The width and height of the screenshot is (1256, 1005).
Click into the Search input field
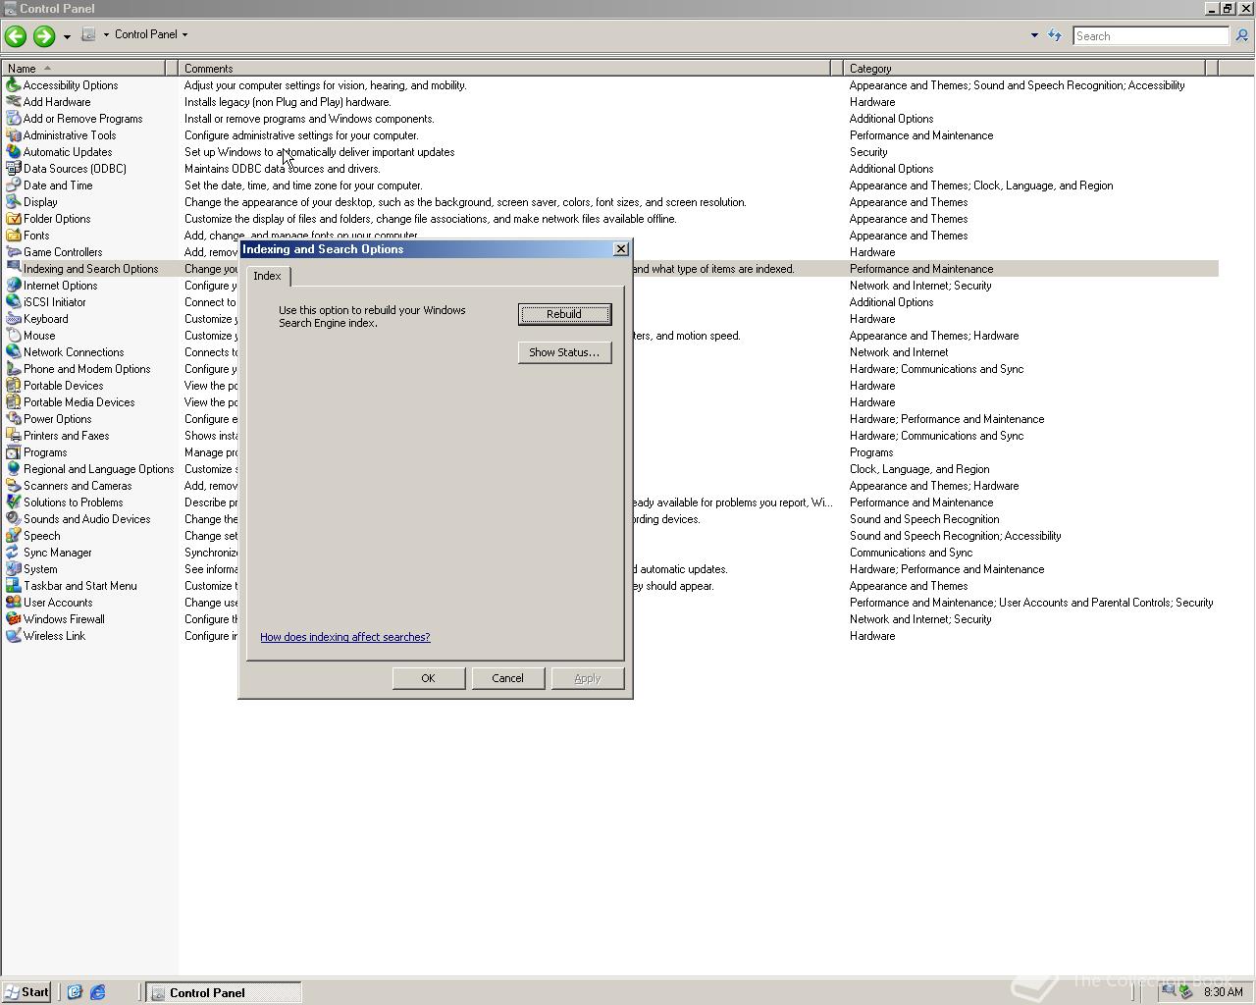tap(1150, 36)
